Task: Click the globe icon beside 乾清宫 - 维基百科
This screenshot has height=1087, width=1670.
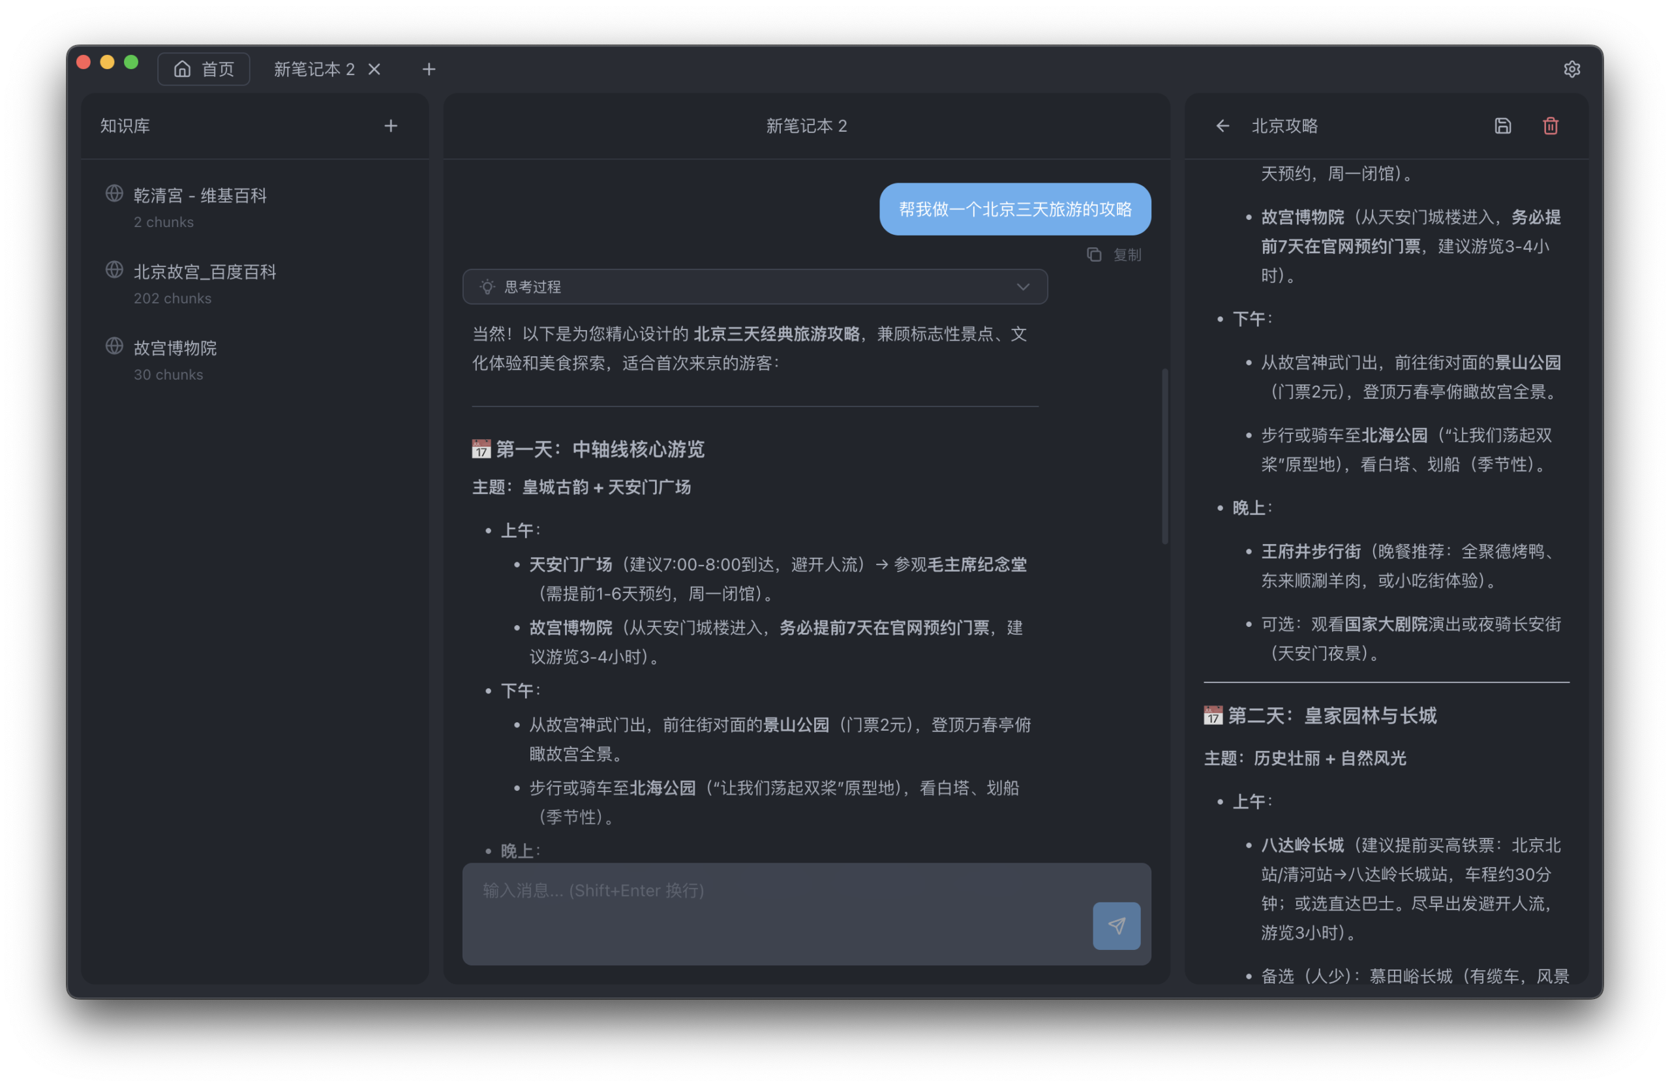Action: pos(114,194)
